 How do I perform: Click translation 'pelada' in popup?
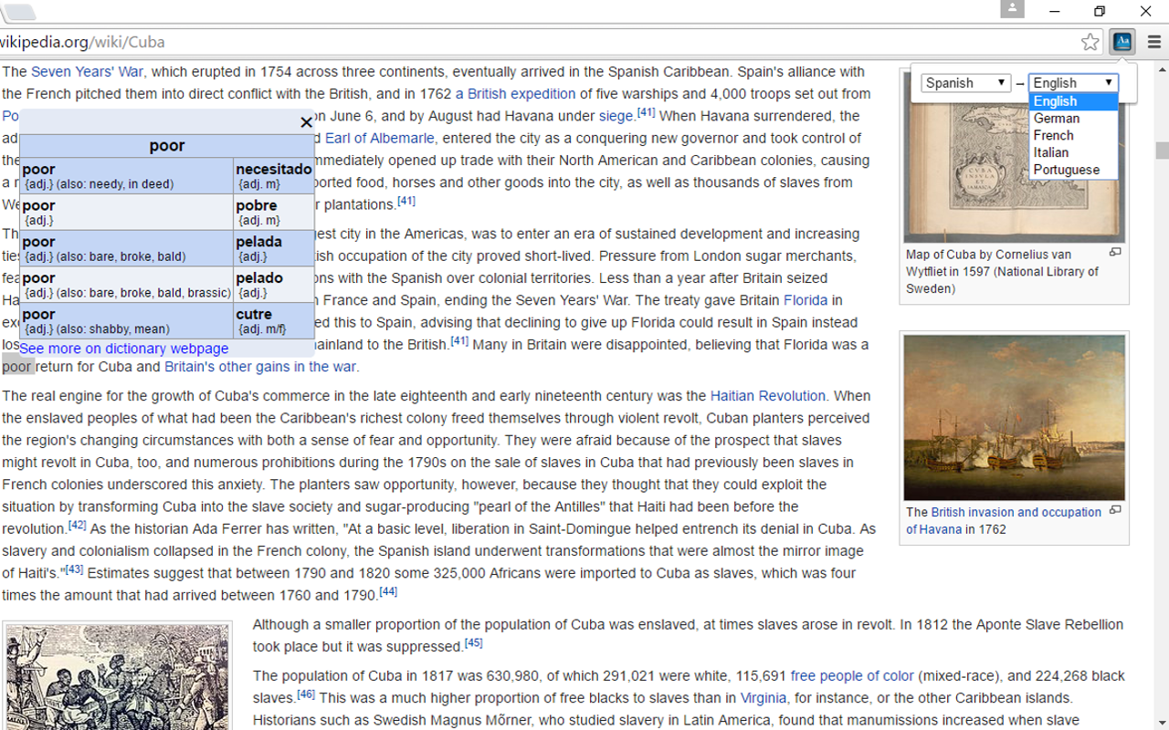[x=258, y=242]
